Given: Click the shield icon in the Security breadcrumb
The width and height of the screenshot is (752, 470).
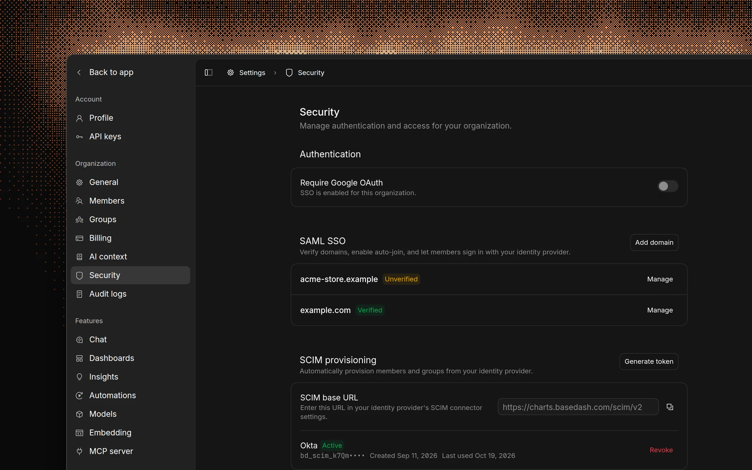Looking at the screenshot, I should point(289,73).
